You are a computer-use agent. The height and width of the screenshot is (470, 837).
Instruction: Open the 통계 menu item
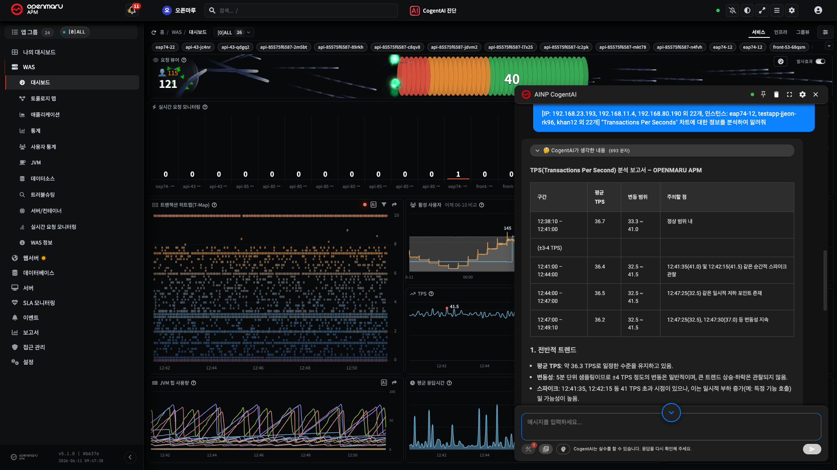35,131
